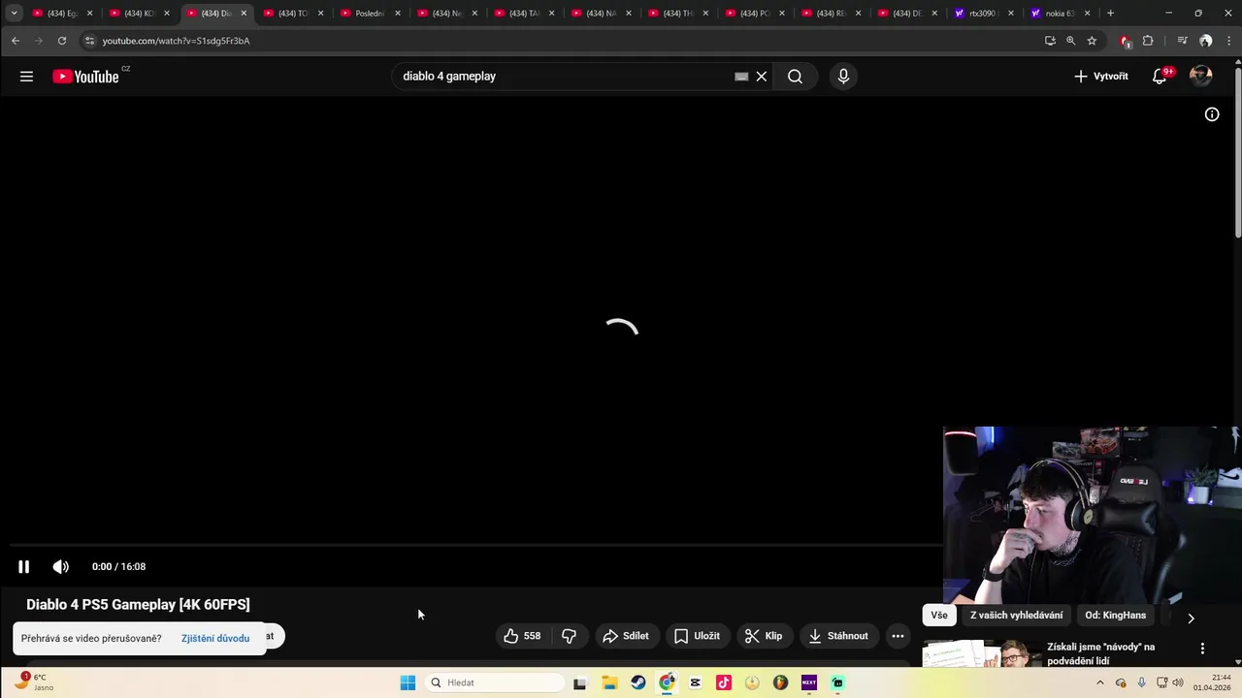Open the Windows Start menu
Screen dimensions: 1242x698
coord(408,682)
